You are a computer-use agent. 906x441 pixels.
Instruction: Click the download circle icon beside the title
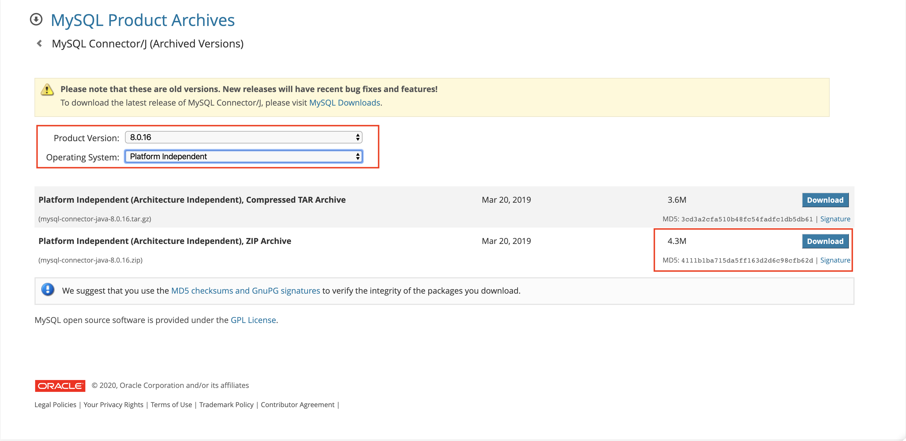[x=36, y=20]
